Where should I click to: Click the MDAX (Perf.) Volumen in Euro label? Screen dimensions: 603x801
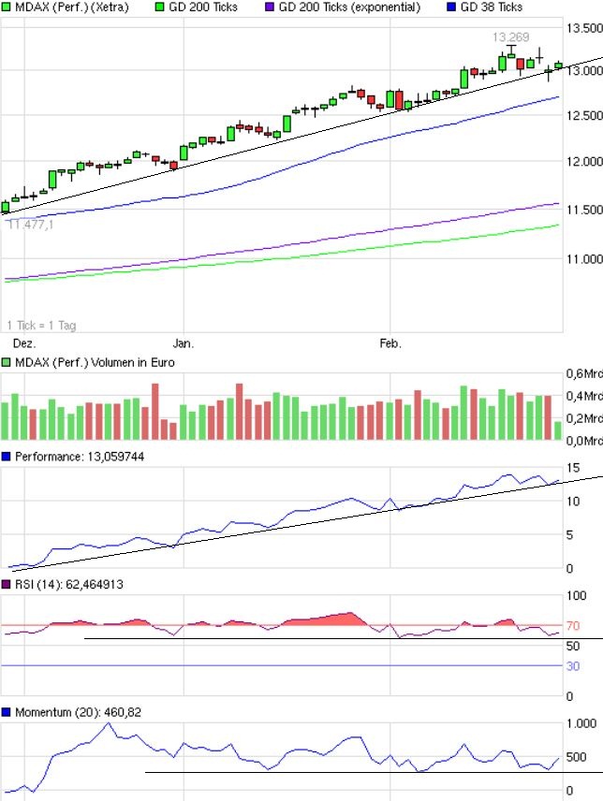tap(95, 363)
